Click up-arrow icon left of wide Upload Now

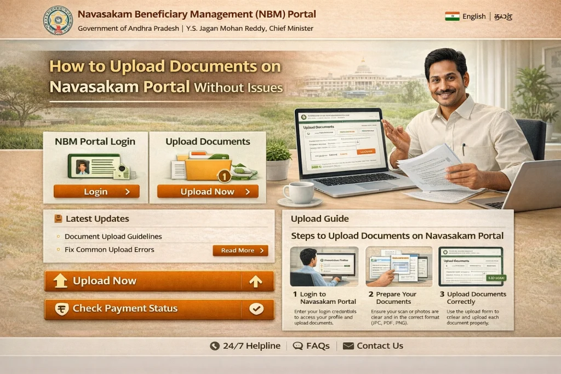60,281
